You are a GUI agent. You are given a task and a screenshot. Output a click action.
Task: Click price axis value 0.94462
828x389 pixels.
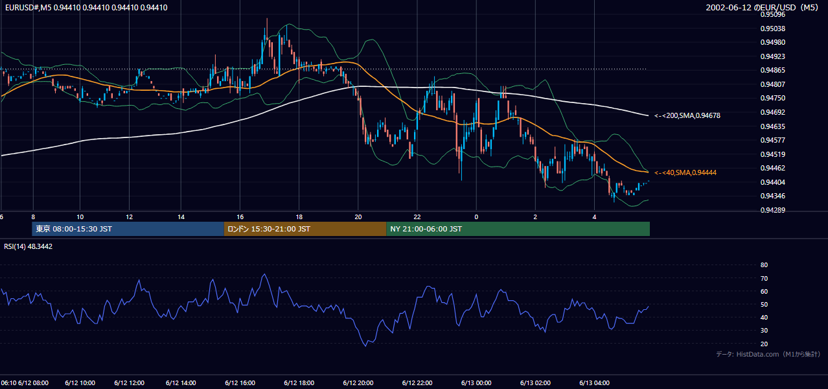772,168
